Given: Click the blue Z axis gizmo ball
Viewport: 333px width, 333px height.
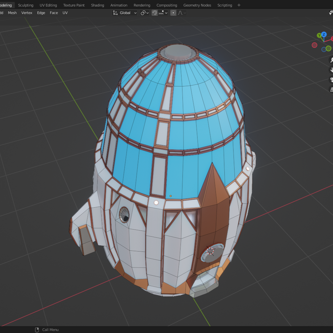Looking at the screenshot, I should pyautogui.click(x=324, y=34).
